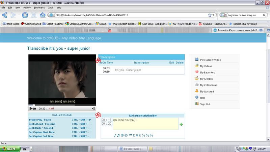Click the search magnifier button

pos(264,15)
